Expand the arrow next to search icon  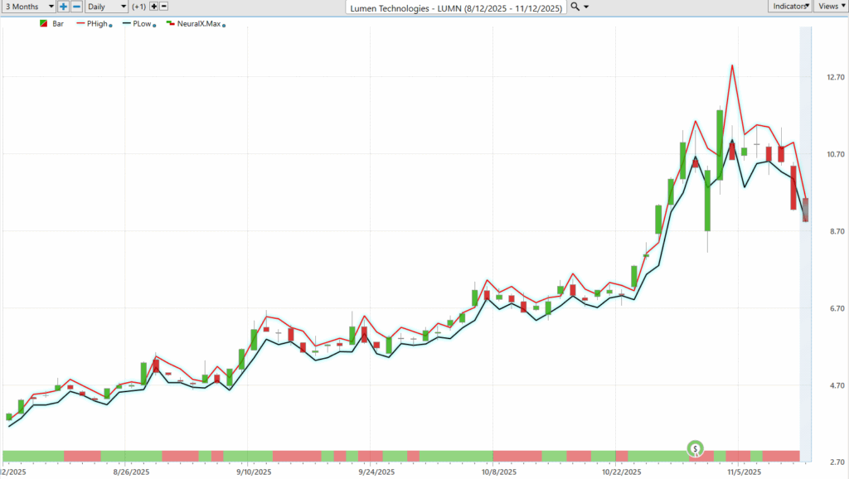pos(587,7)
